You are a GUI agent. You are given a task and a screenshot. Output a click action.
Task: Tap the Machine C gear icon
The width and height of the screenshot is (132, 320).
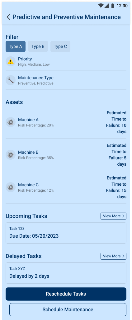pyautogui.click(x=11, y=187)
